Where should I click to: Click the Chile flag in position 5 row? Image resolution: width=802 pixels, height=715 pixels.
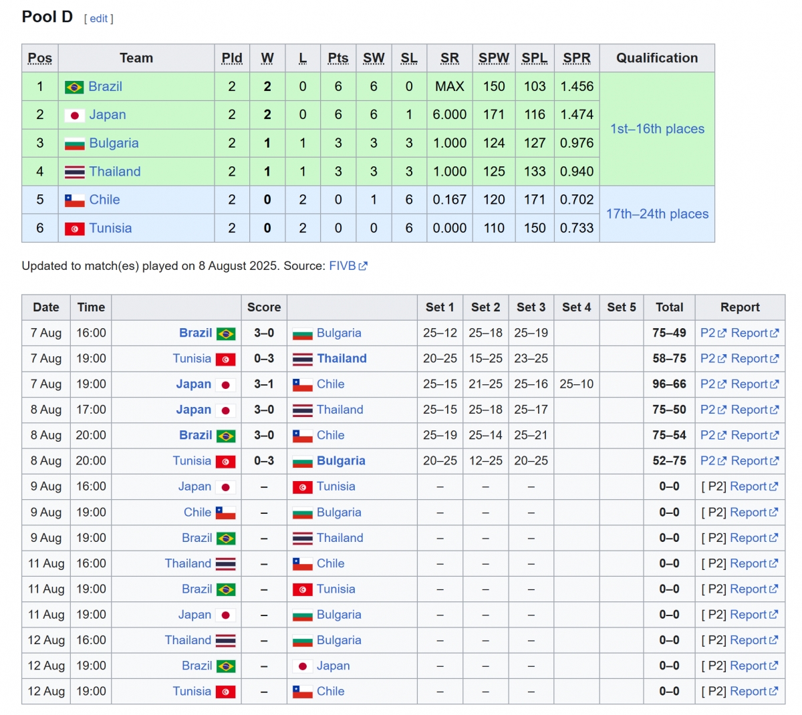point(74,200)
